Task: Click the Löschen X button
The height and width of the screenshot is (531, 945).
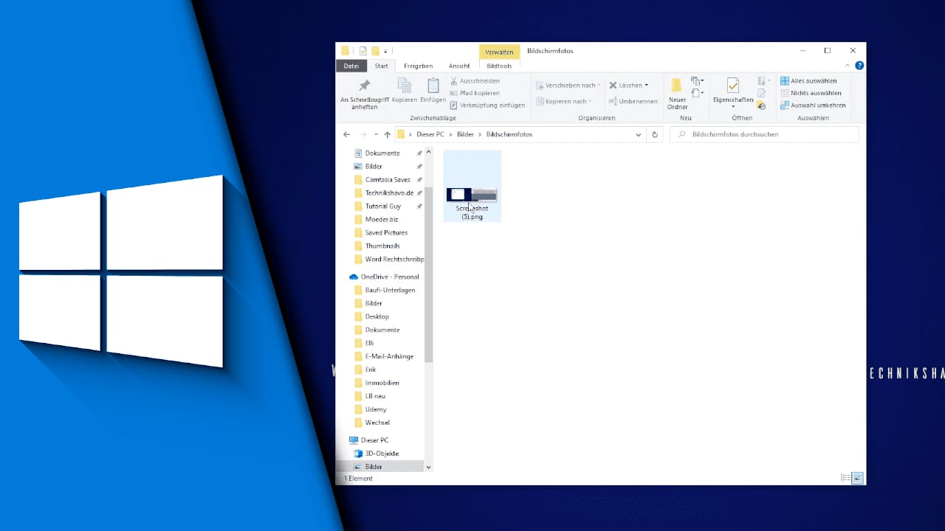Action: coord(628,86)
